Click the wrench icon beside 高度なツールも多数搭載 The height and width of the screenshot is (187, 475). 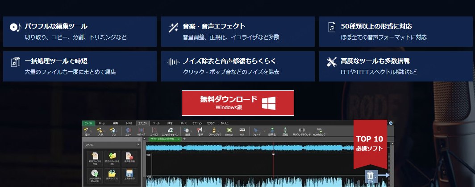332,62
